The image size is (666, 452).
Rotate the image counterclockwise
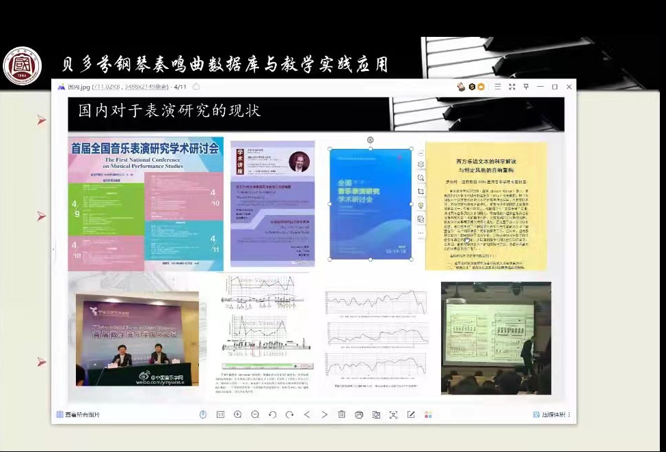point(272,414)
